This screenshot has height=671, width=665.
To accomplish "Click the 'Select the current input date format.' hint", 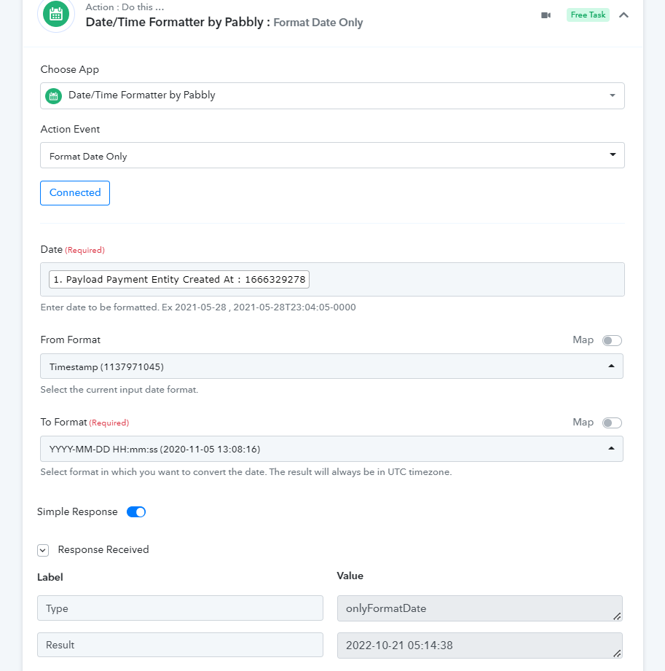I will (x=119, y=390).
